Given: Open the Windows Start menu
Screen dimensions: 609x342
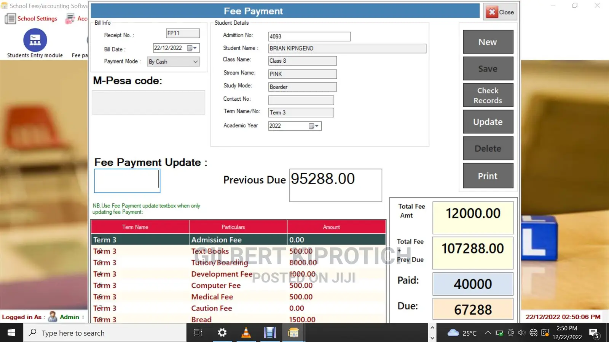Looking at the screenshot, I should 11,333.
